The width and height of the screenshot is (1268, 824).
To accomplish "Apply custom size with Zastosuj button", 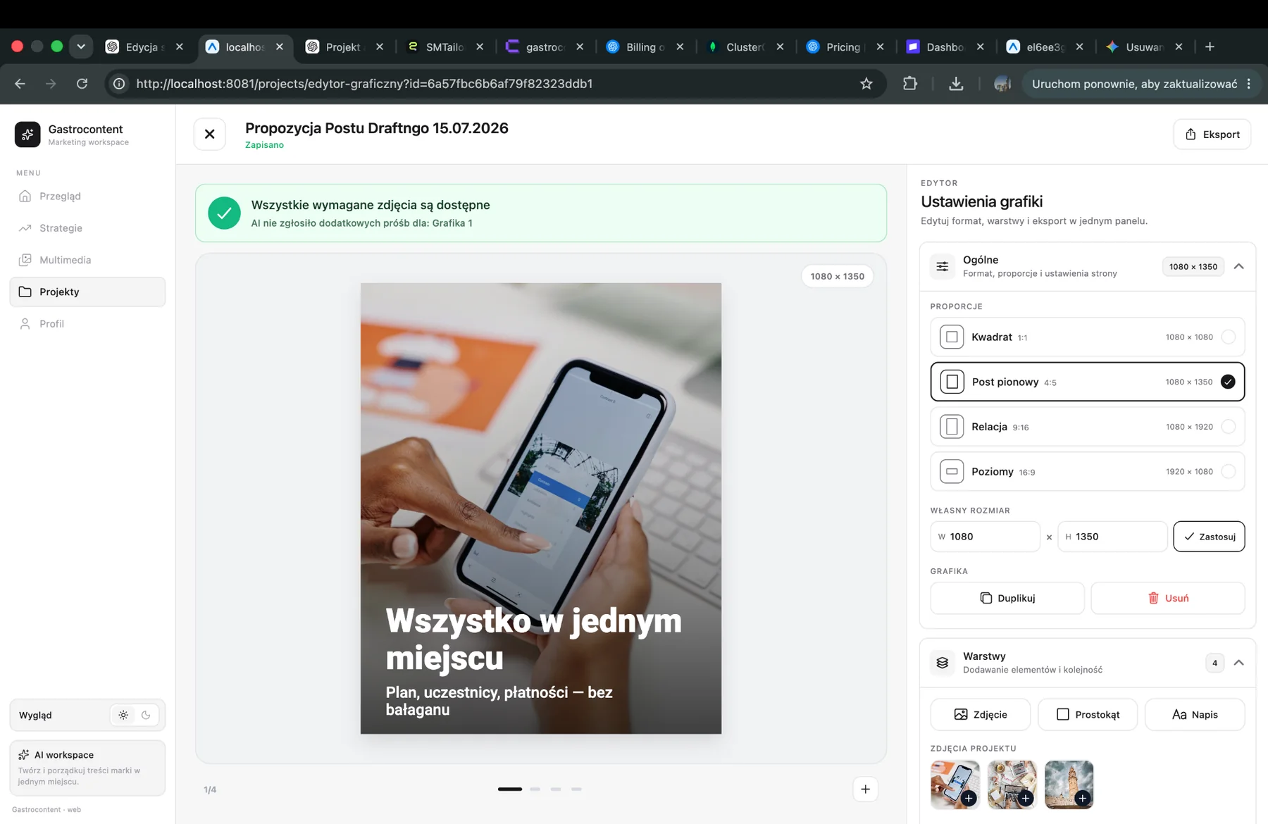I will pos(1209,537).
